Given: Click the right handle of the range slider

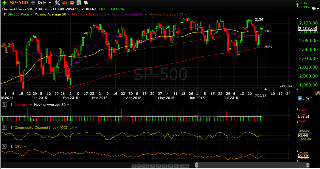Looking at the screenshot, I should [x=308, y=165].
